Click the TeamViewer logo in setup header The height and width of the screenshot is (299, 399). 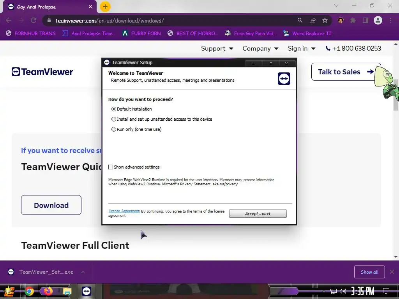pos(284,79)
